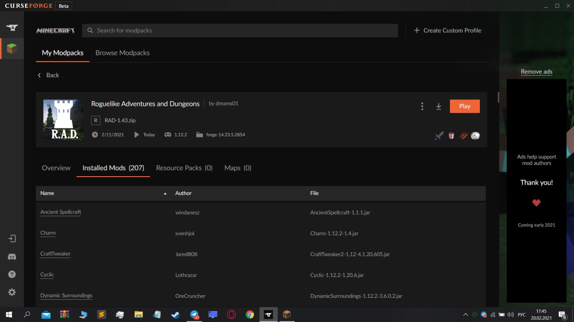Open the Overview tab

tap(56, 168)
